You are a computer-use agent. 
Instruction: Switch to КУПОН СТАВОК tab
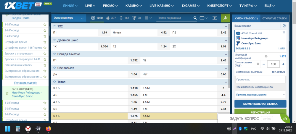[x=246, y=18]
